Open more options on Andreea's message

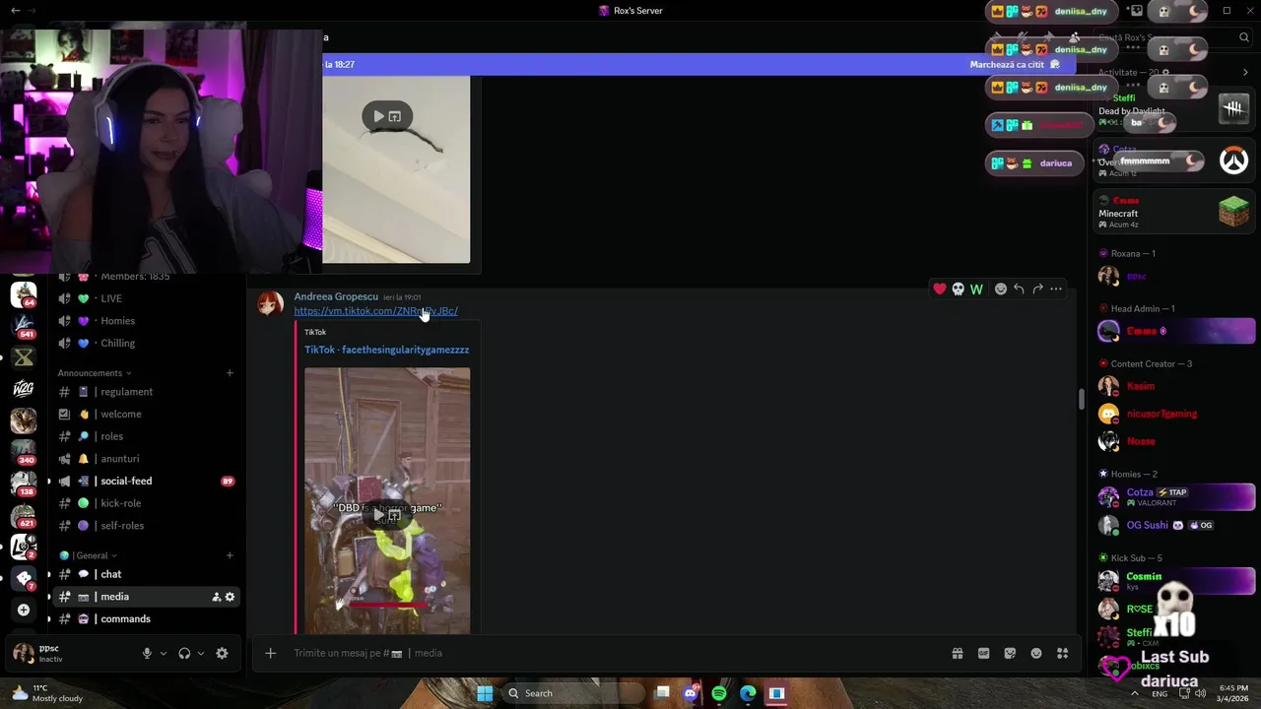[1056, 289]
